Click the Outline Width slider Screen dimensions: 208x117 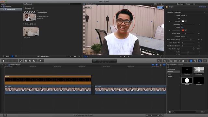coord(188,34)
